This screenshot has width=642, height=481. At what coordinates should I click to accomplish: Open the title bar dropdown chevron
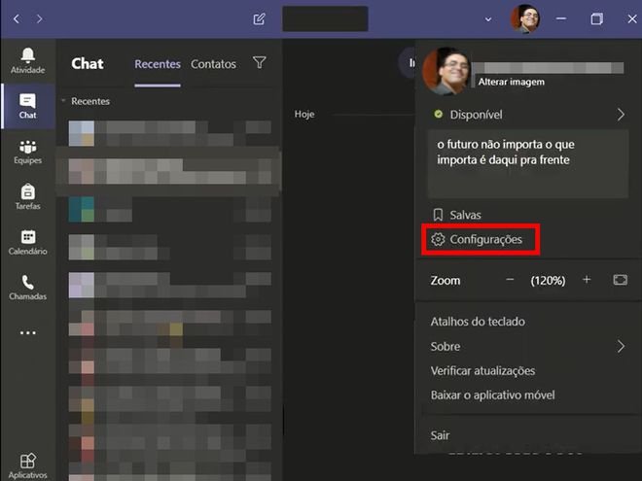[x=488, y=18]
